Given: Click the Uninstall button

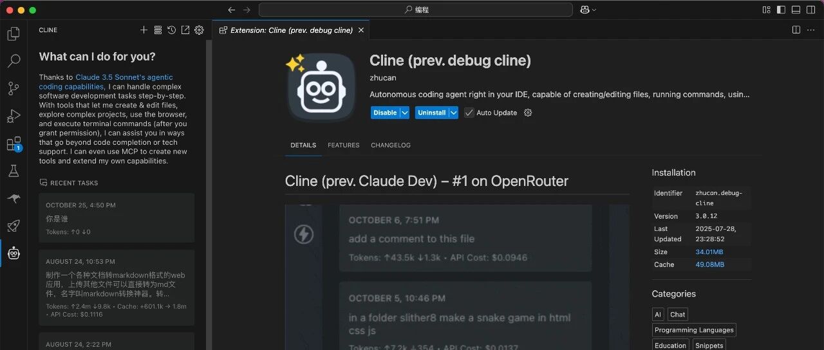Looking at the screenshot, I should [431, 113].
